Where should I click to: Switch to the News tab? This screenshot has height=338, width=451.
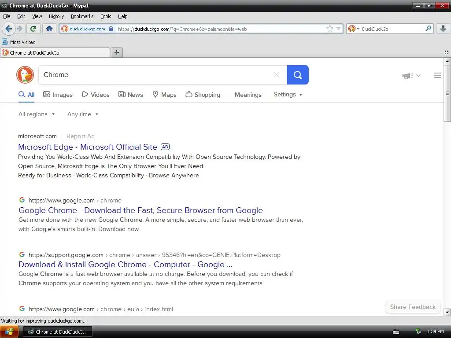[x=130, y=95]
